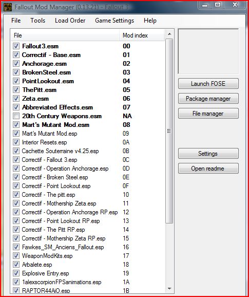Click the Open readme button
Screen dimensions: 249x297
[208, 169]
